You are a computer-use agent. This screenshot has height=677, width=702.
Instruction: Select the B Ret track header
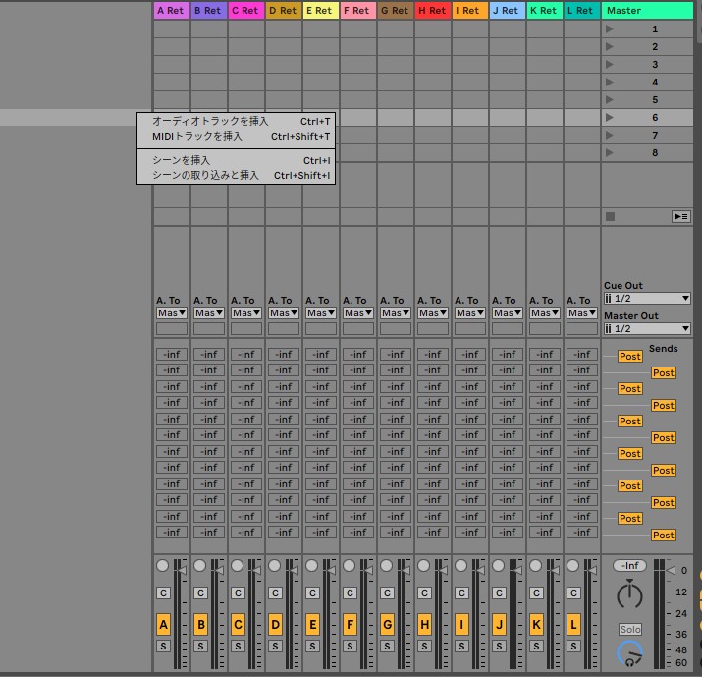click(208, 10)
